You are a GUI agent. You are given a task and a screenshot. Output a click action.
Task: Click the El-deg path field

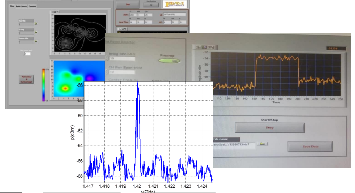26,33
